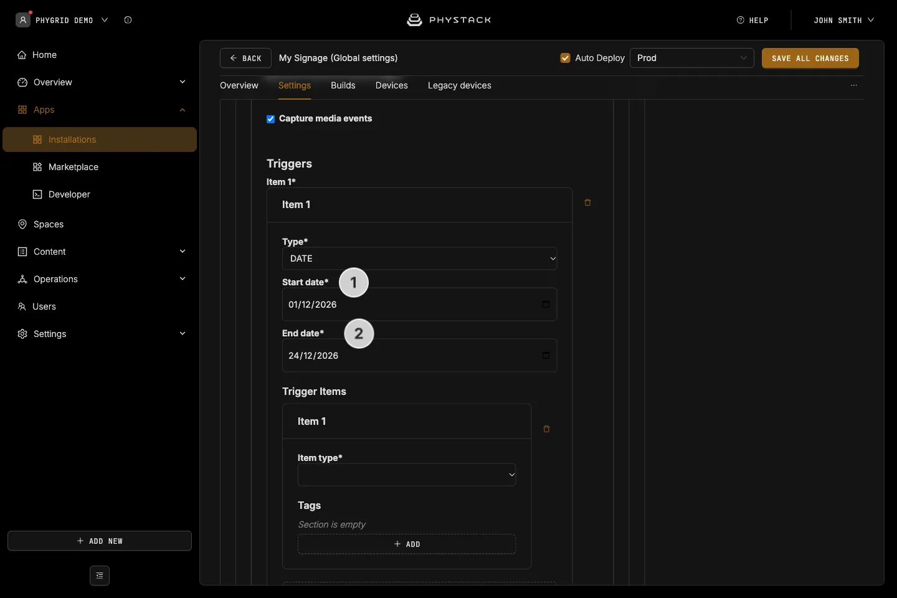This screenshot has width=897, height=598.
Task: Delete Trigger Items Item 1 trash icon
Action: (546, 429)
